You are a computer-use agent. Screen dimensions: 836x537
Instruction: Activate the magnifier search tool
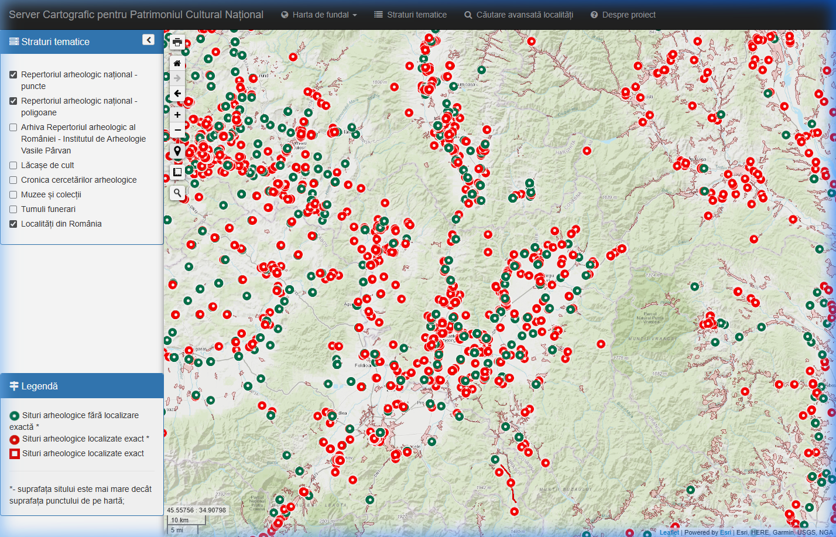pyautogui.click(x=177, y=193)
